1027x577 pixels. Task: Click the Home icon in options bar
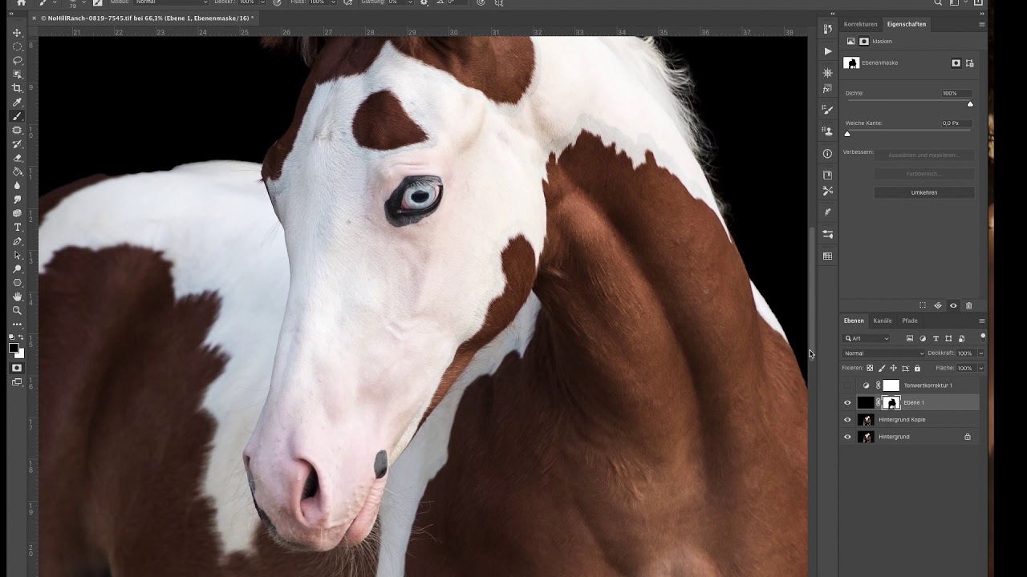[x=22, y=2]
